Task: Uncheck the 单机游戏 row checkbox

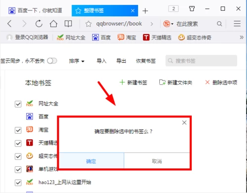Action: [x=18, y=170]
